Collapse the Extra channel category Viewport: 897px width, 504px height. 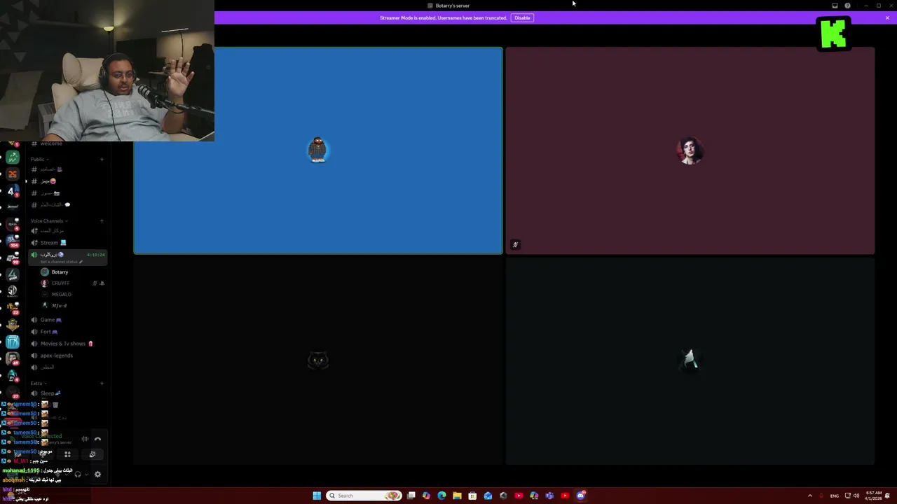[x=38, y=383]
